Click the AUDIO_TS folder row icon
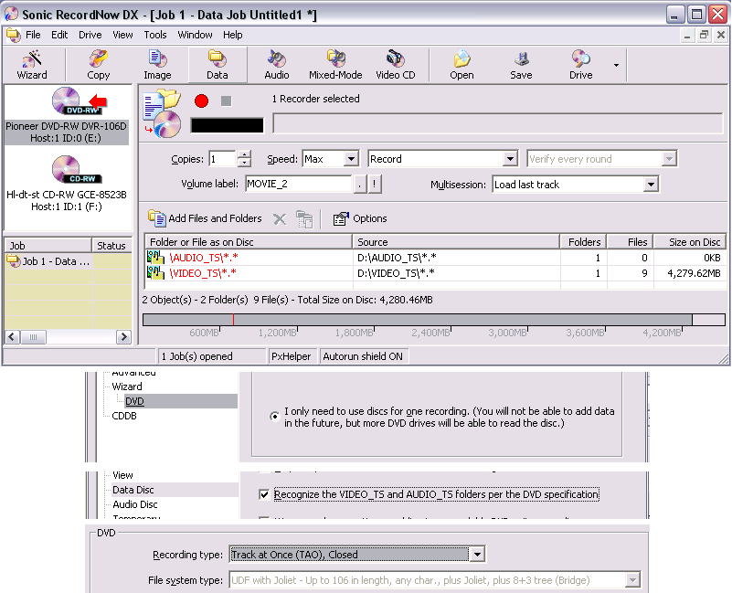 [x=155, y=258]
